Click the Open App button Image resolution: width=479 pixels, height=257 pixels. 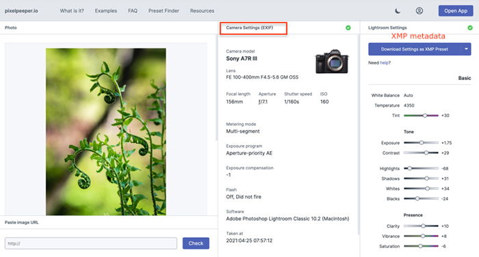tap(456, 11)
